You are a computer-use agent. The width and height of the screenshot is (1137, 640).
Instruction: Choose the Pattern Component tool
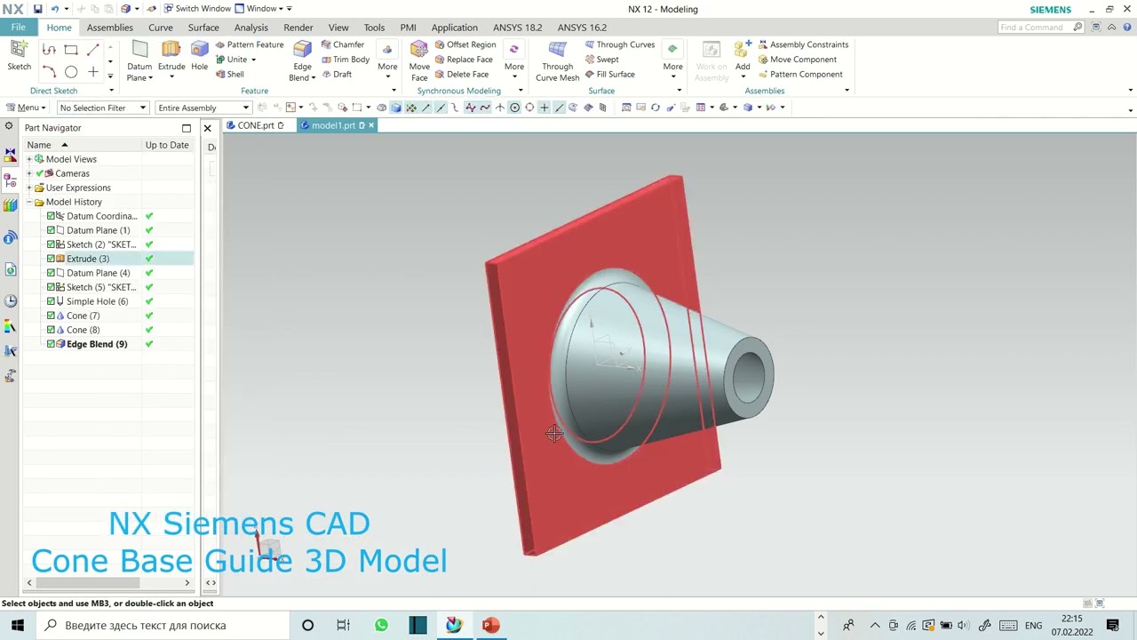[x=799, y=75]
